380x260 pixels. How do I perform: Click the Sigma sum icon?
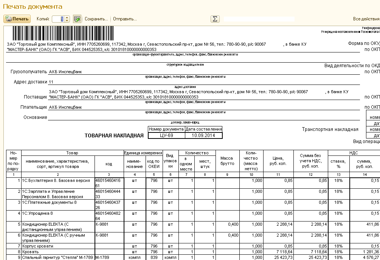[x=215, y=19]
